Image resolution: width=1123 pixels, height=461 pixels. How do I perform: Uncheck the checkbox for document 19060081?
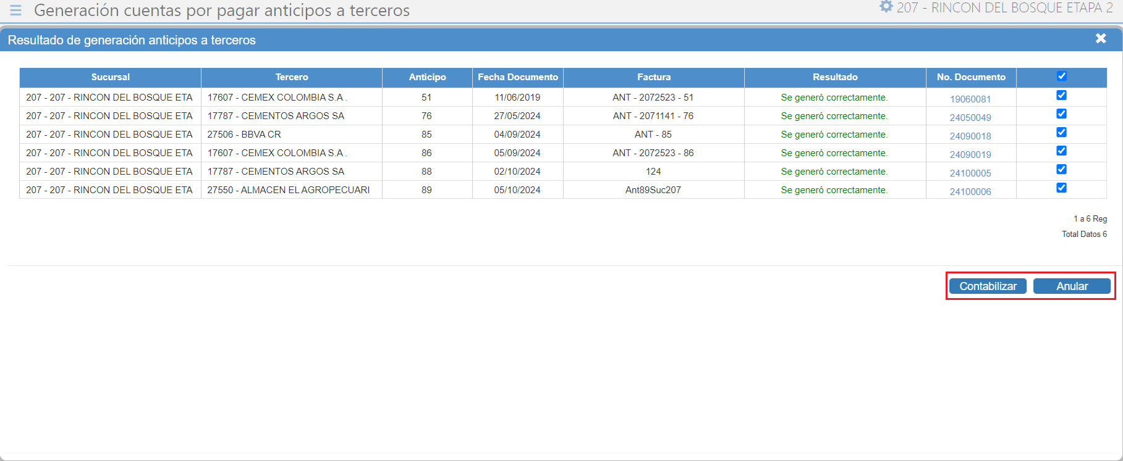[x=1061, y=95]
